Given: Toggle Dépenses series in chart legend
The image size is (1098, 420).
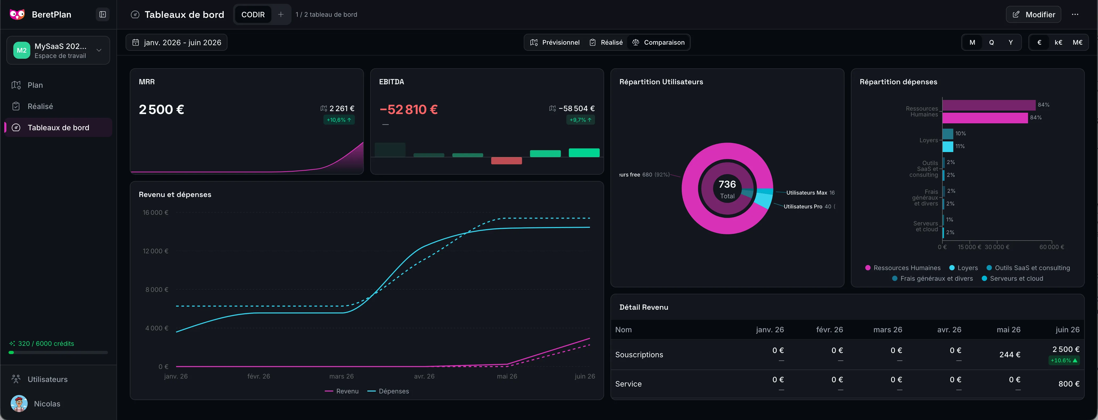Looking at the screenshot, I should coord(388,391).
